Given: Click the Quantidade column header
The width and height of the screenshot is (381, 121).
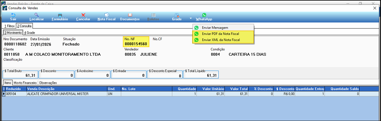Looking at the screenshot, I should pos(184,89).
